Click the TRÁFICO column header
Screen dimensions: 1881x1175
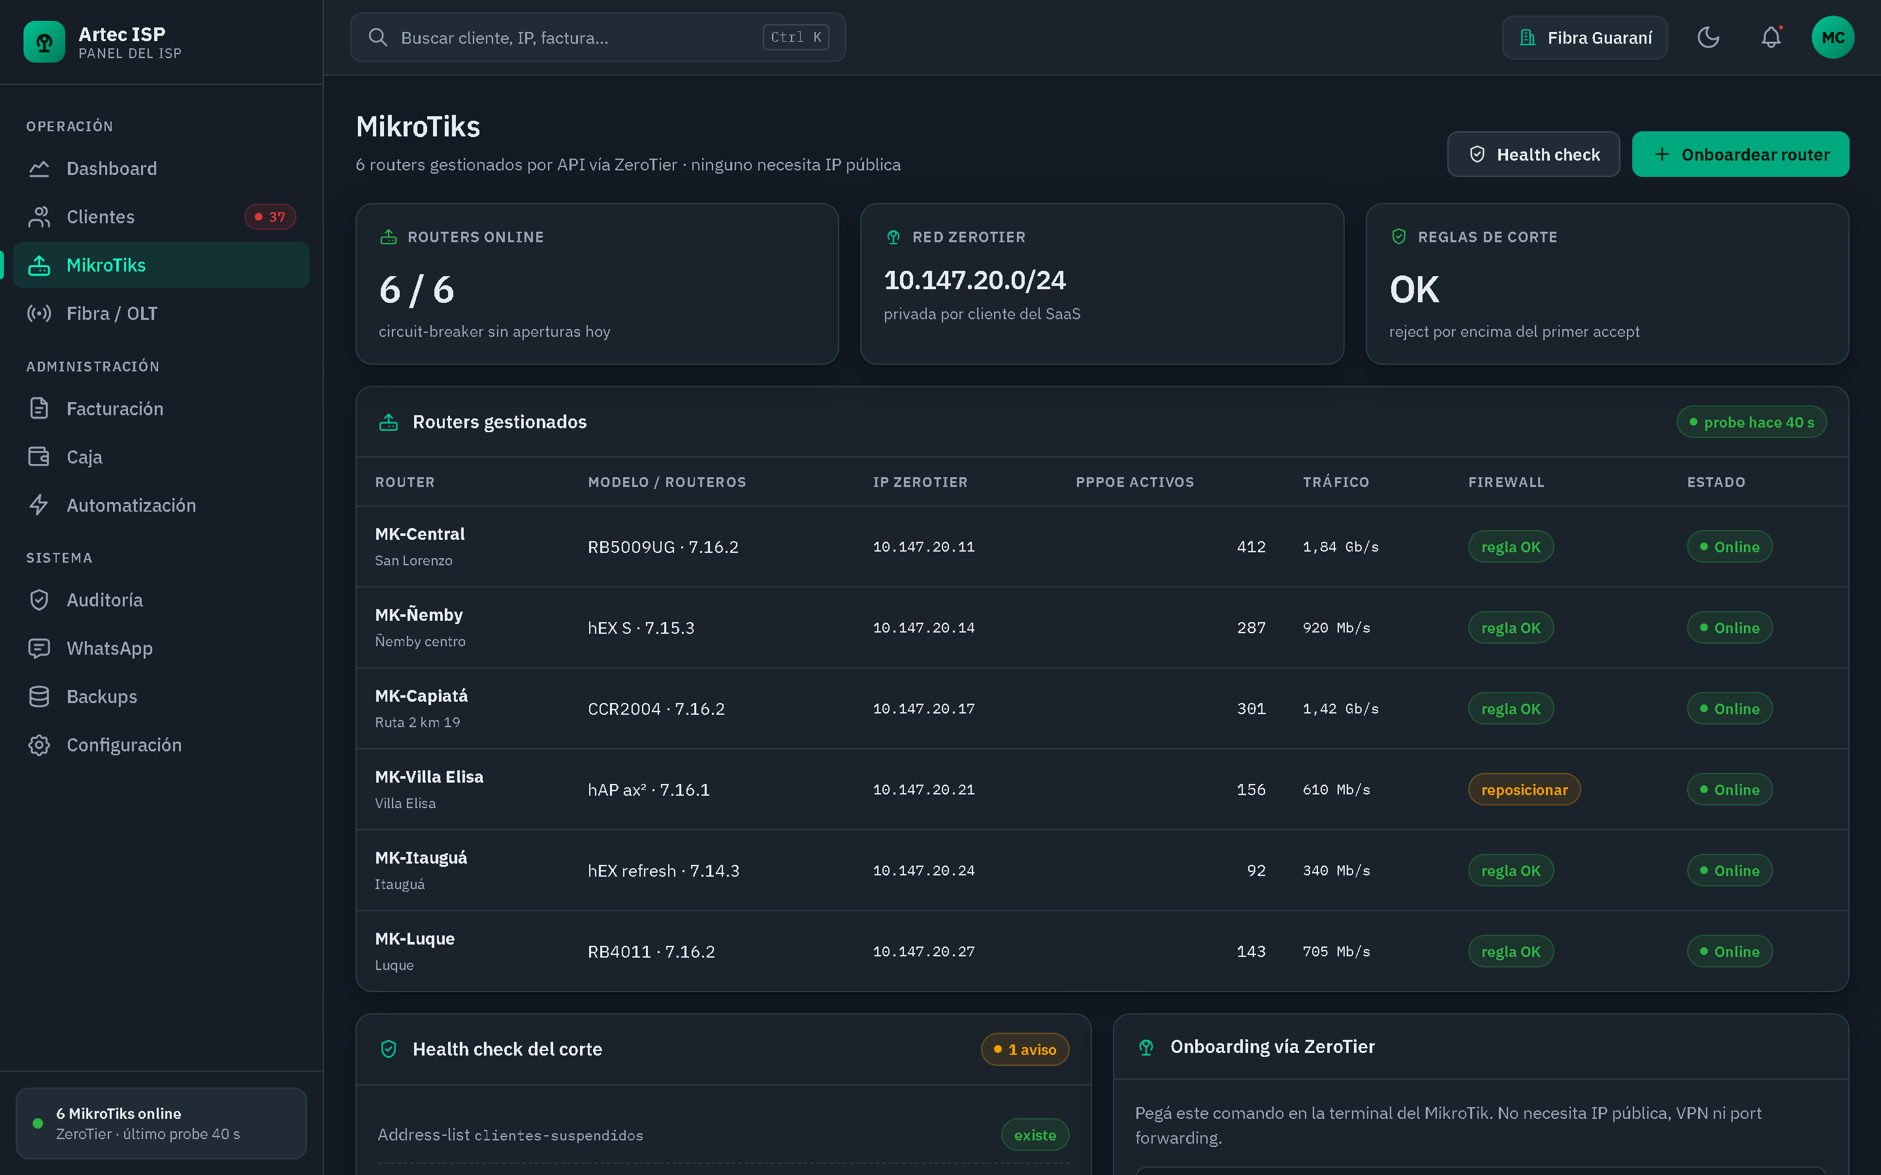(1336, 482)
